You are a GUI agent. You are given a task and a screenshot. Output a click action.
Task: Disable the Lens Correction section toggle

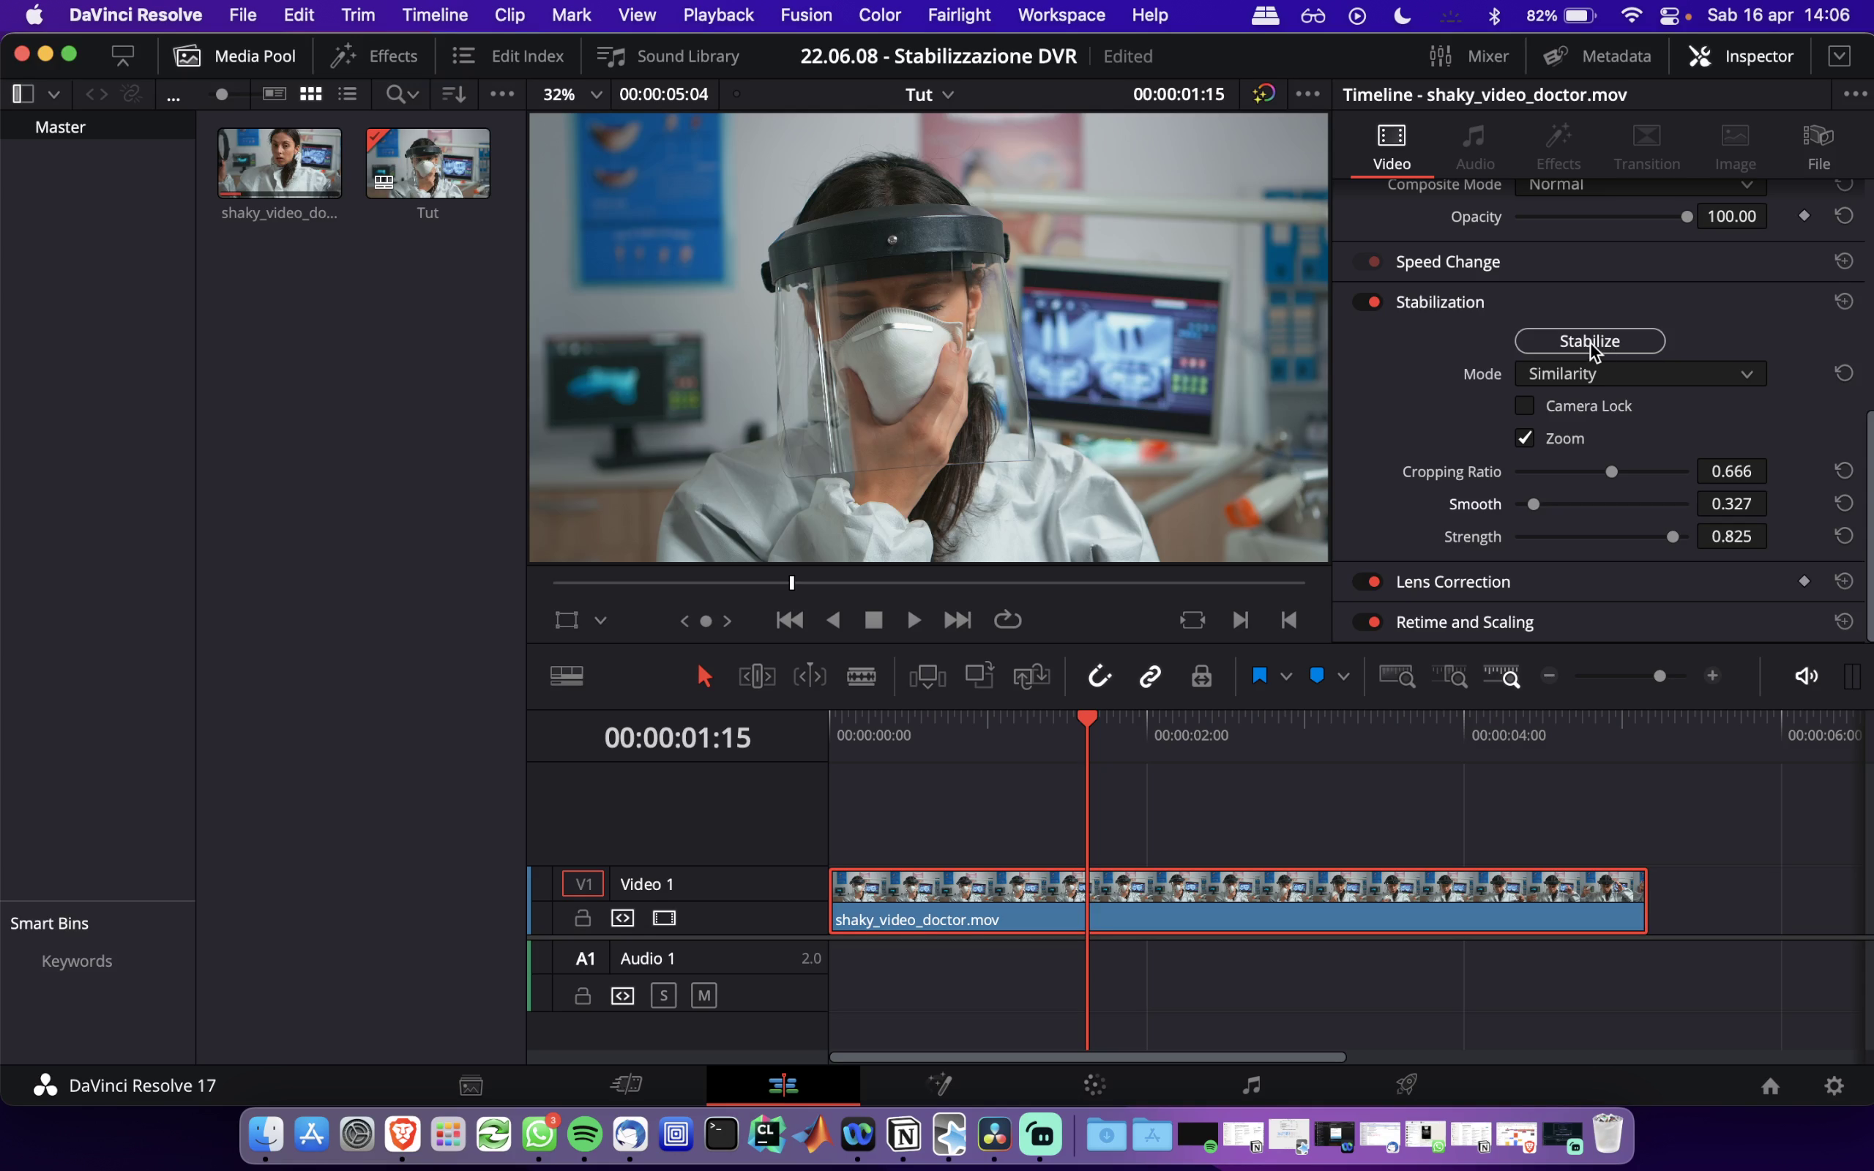click(x=1368, y=582)
